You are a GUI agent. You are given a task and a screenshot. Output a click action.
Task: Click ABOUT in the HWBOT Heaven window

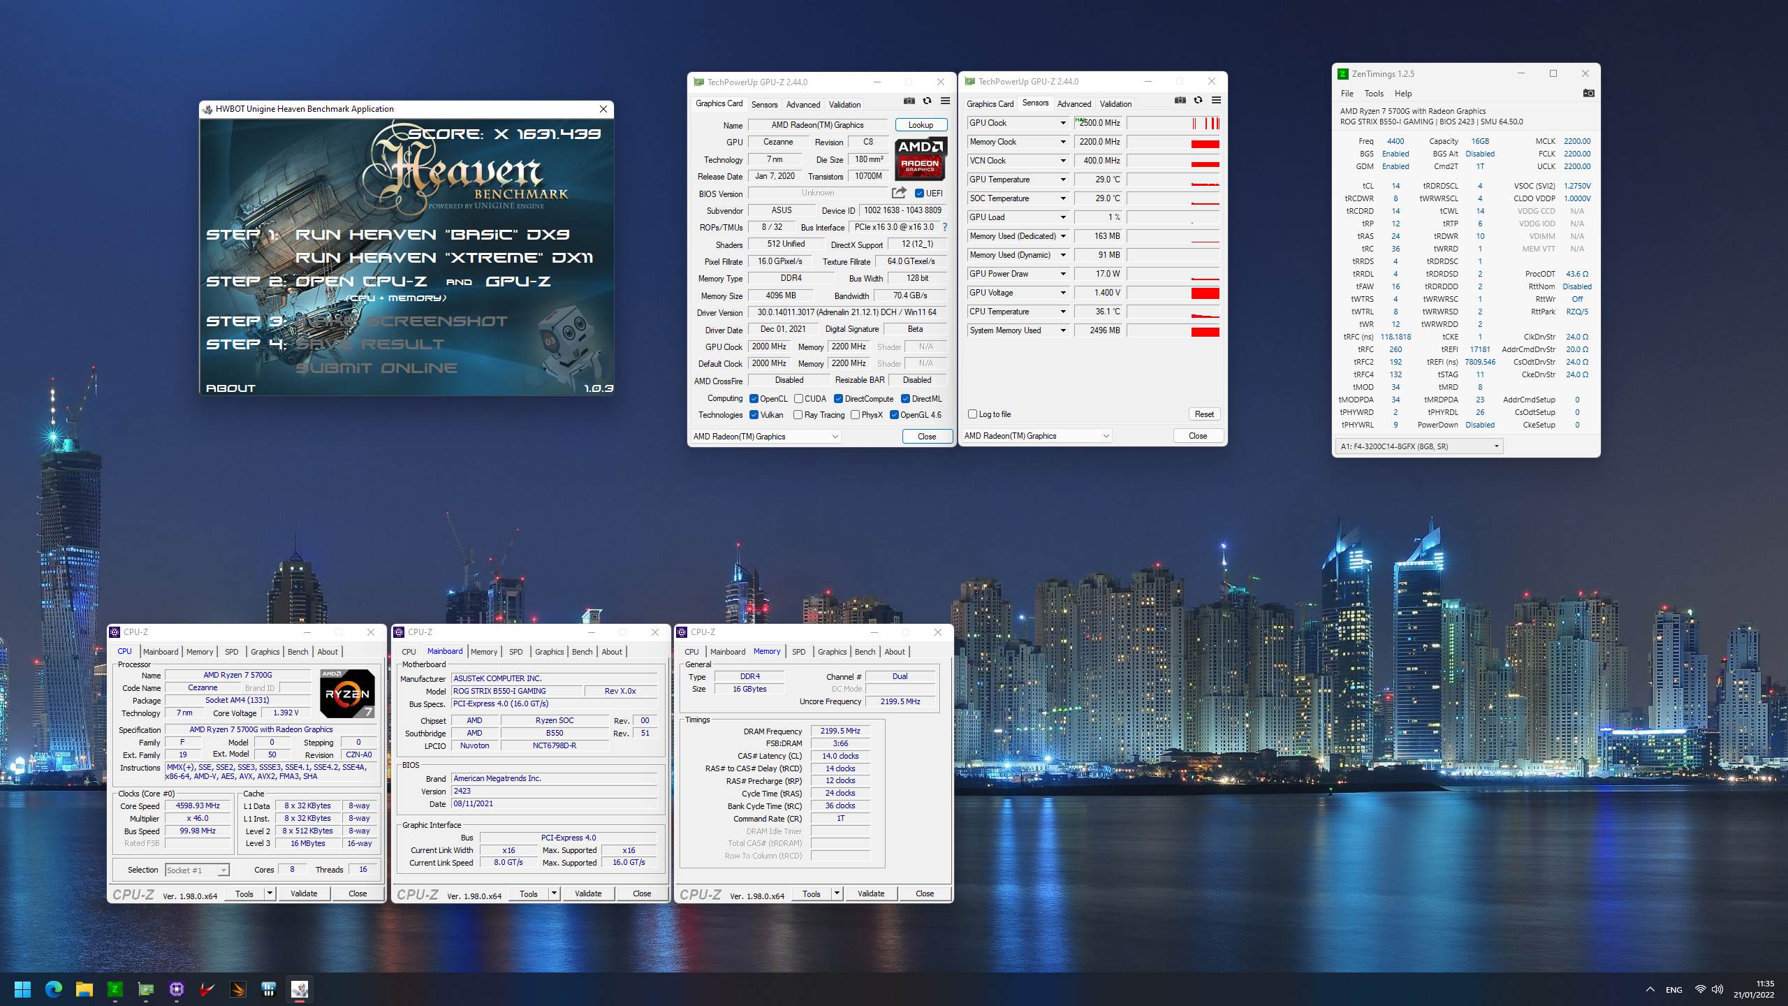tap(230, 388)
